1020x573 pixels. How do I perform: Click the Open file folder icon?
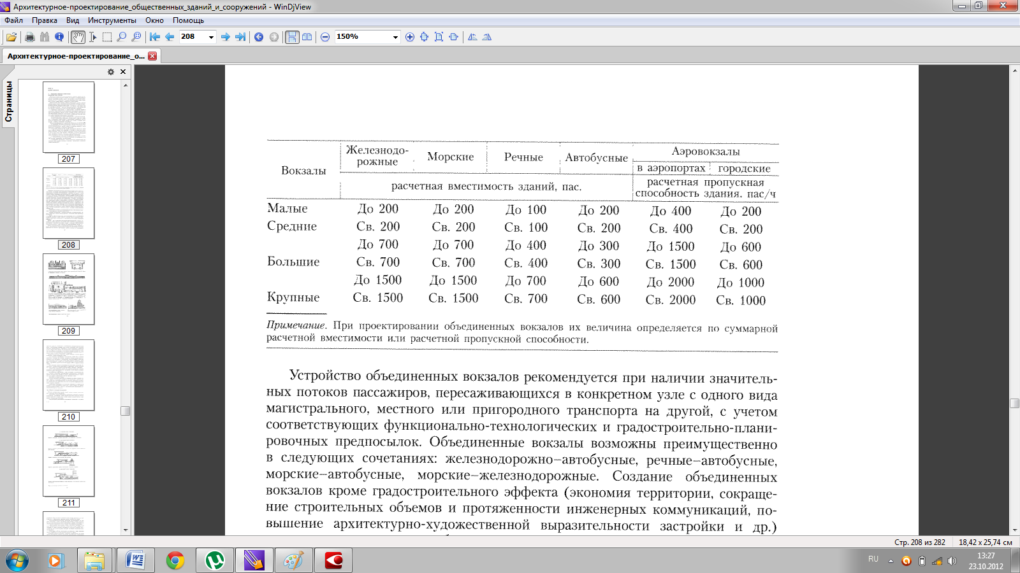coord(11,37)
